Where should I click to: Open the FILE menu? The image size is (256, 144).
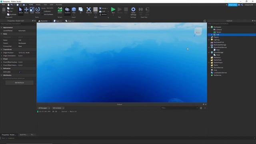(3, 5)
